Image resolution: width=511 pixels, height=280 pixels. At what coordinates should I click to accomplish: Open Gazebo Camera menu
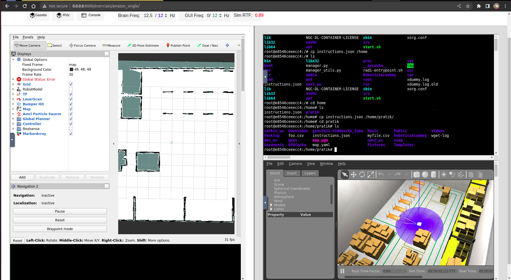[x=295, y=164]
